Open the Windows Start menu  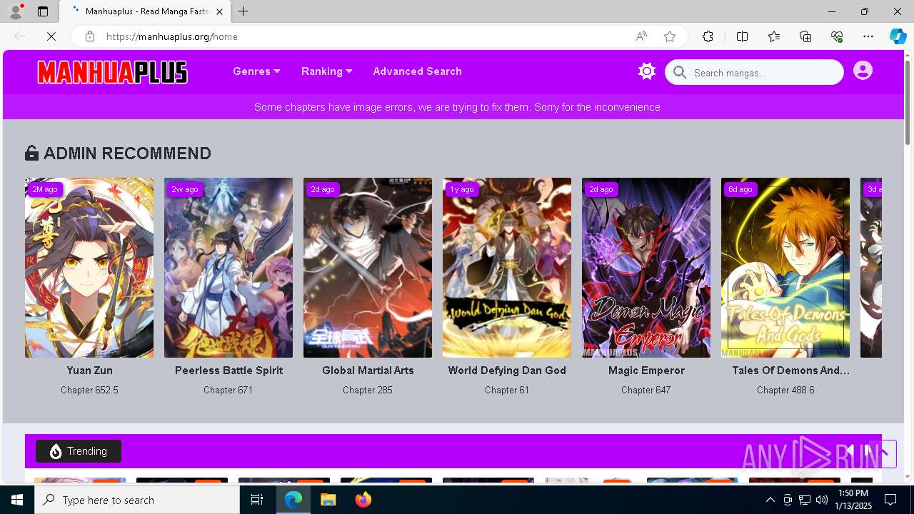tap(17, 500)
